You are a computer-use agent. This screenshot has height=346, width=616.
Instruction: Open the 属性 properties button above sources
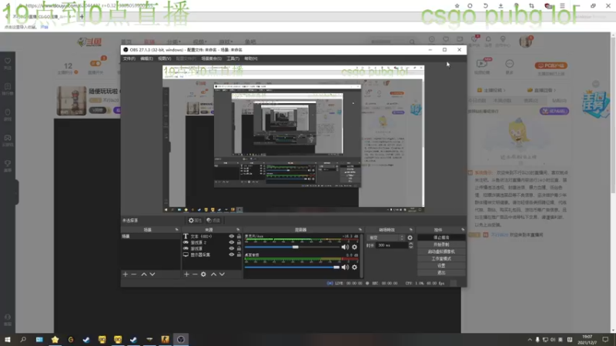195,221
